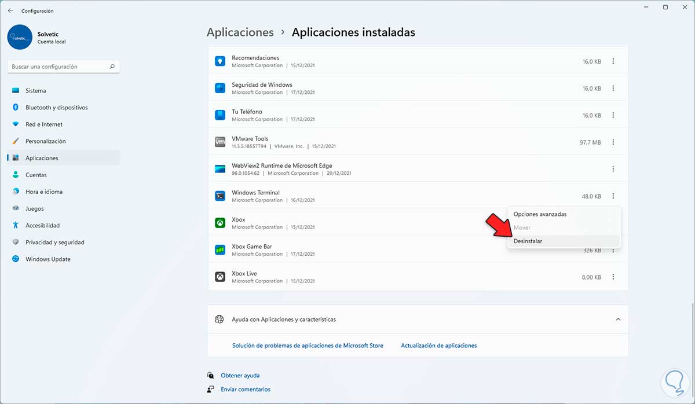This screenshot has width=695, height=404.
Task: Open more options for Xbox Live
Action: [613, 277]
